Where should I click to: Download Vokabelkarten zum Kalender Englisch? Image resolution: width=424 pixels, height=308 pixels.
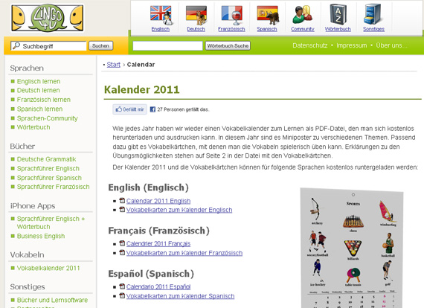[x=179, y=210]
